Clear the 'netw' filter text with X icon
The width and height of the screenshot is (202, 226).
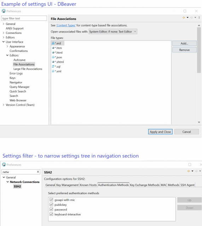click(38, 172)
